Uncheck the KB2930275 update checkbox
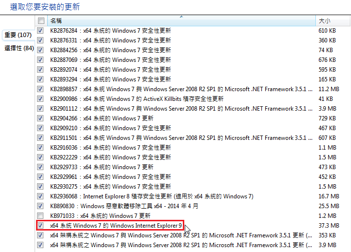 (x=40, y=186)
